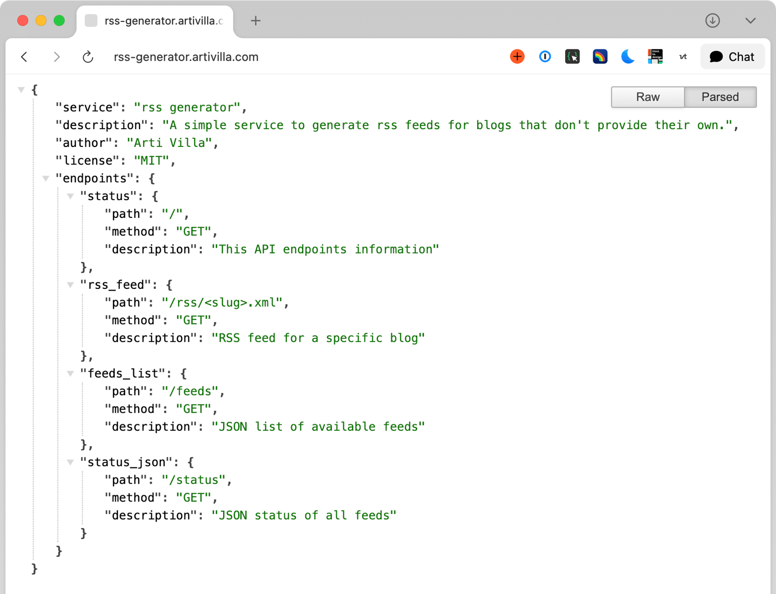Click the "JSON status of all feeds" string

point(304,516)
